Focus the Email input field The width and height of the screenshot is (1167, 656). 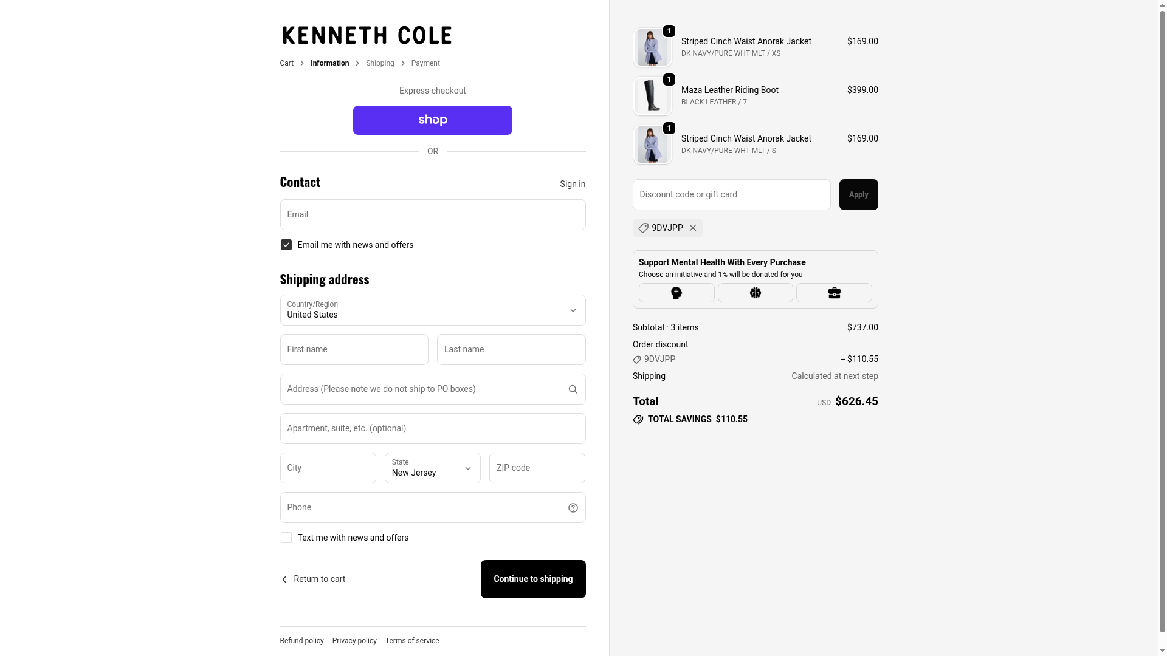coord(432,214)
